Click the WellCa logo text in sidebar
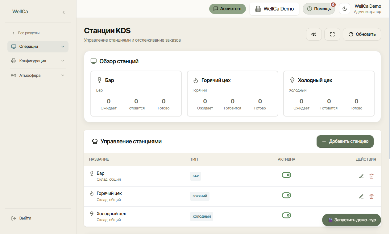 tap(20, 12)
